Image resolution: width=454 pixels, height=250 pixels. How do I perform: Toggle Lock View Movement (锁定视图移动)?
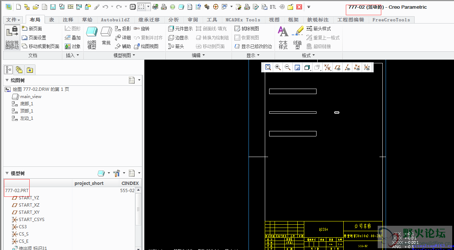pyautogui.click(x=12, y=37)
